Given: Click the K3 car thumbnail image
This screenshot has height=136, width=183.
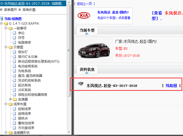Looking at the screenshot, I should pos(94,49).
